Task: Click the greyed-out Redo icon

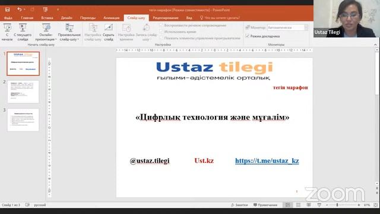Action: click(x=32, y=10)
